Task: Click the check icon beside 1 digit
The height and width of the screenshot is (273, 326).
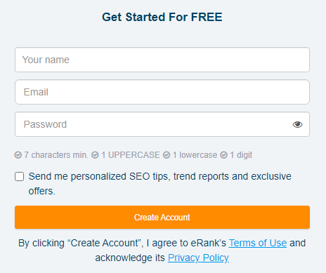Action: click(223, 155)
